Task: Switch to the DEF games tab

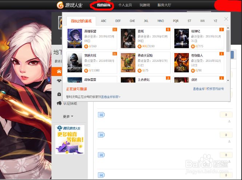Action: [x=118, y=21]
